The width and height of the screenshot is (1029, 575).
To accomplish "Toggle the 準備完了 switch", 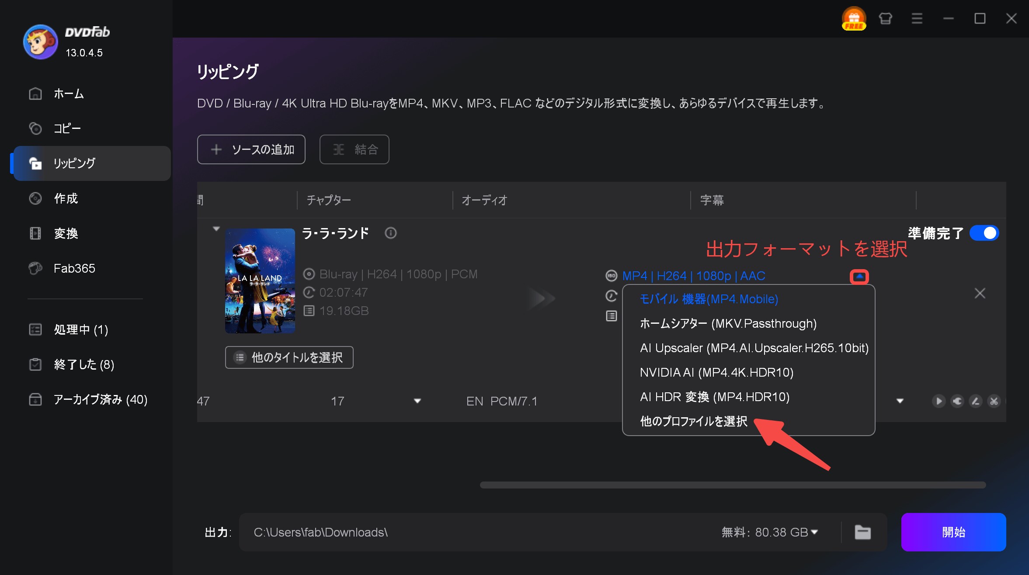I will (x=984, y=233).
